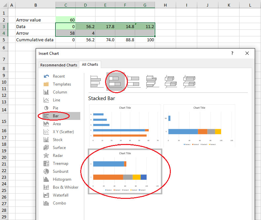Open the Pie chart category
The height and width of the screenshot is (220, 261).
click(55, 108)
